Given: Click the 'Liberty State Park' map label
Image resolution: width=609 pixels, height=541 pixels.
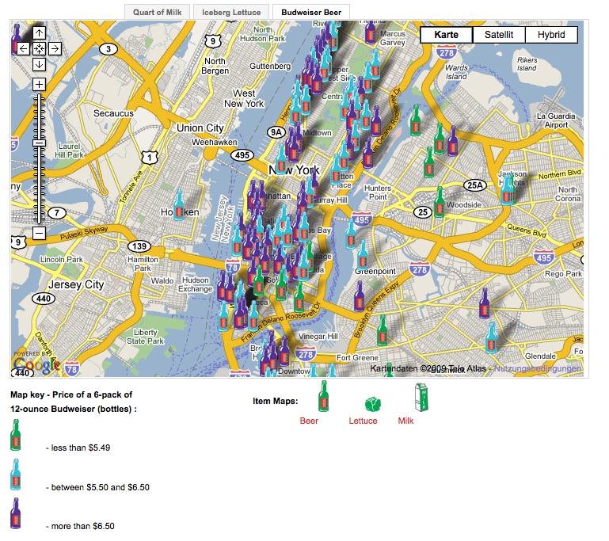Looking at the screenshot, I should coord(145,337).
